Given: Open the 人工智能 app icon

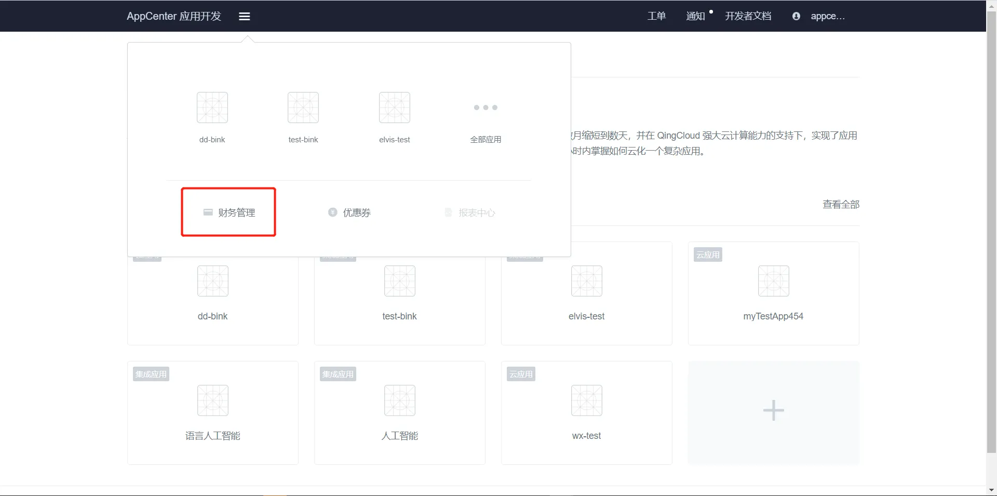Looking at the screenshot, I should pyautogui.click(x=399, y=400).
